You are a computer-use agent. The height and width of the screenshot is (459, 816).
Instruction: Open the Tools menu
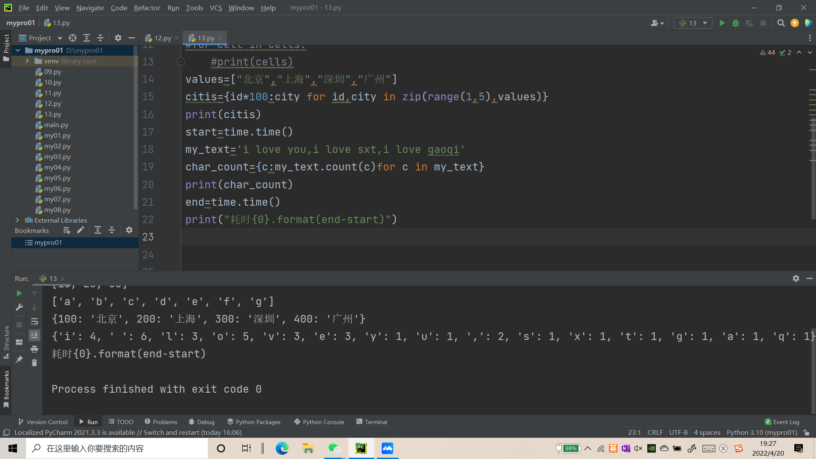[194, 8]
